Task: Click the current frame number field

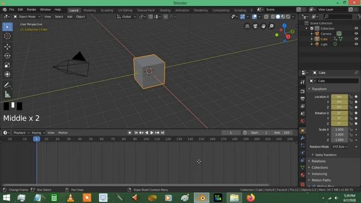Action: (231, 133)
